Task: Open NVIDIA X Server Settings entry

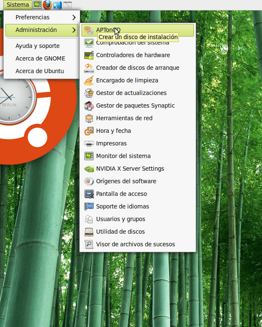Action: coord(130,169)
